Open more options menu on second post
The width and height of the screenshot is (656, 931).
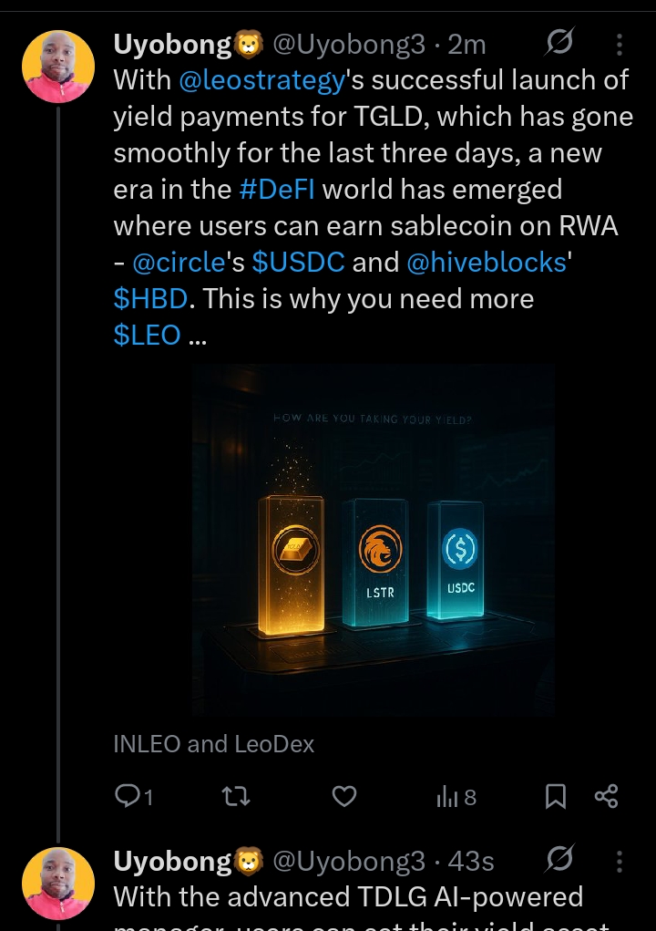pyautogui.click(x=620, y=861)
